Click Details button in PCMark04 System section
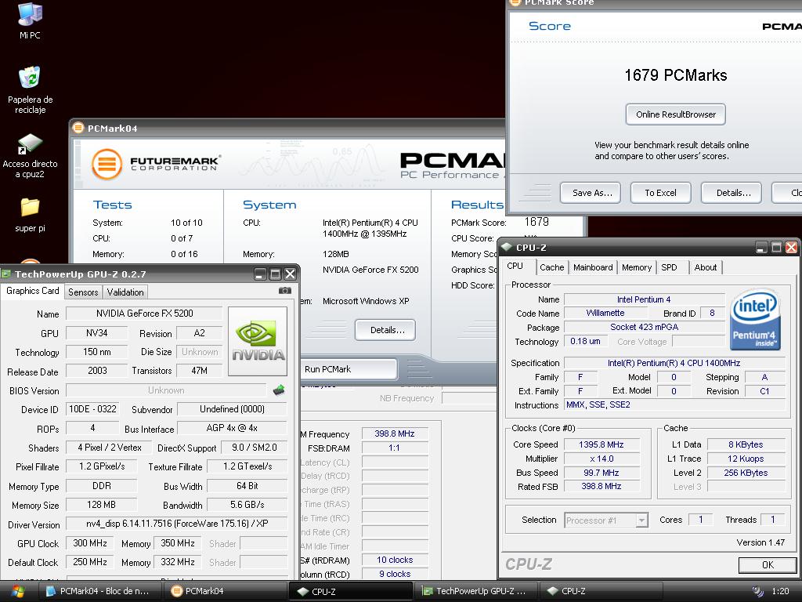The image size is (802, 602). click(x=385, y=330)
